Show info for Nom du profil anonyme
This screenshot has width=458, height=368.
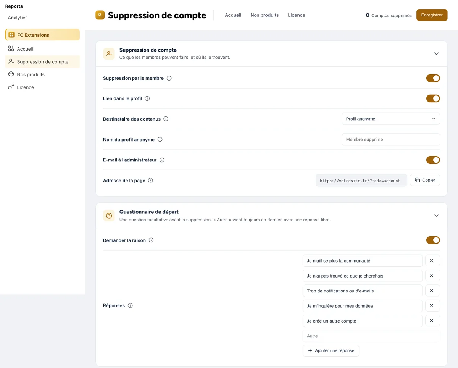pos(160,139)
